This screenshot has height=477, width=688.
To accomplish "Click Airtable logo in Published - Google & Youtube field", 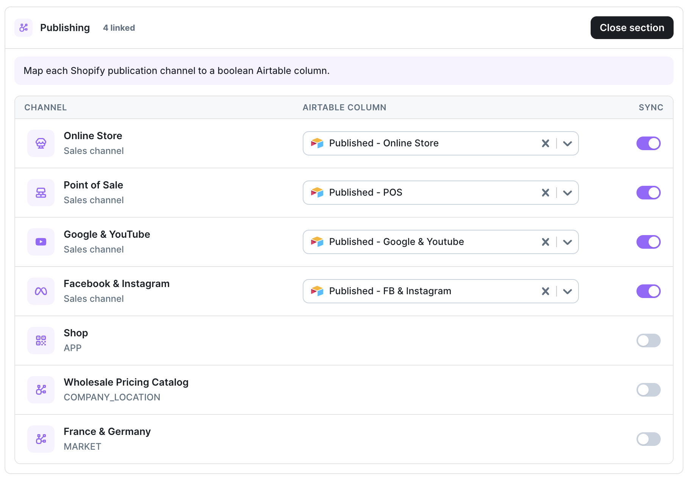I will (317, 242).
